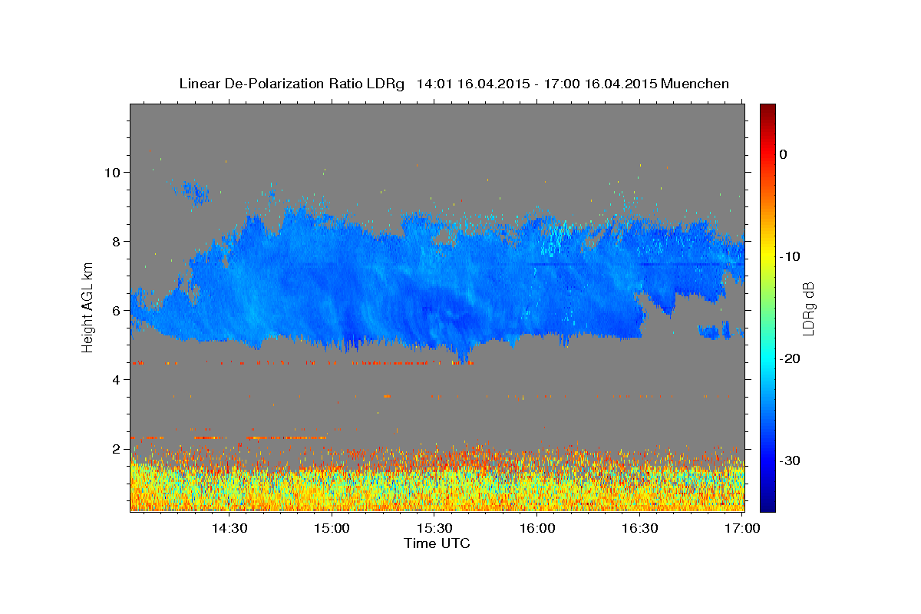This screenshot has height=614, width=921.
Task: Click the 16:00 time tick label
Action: [x=537, y=528]
